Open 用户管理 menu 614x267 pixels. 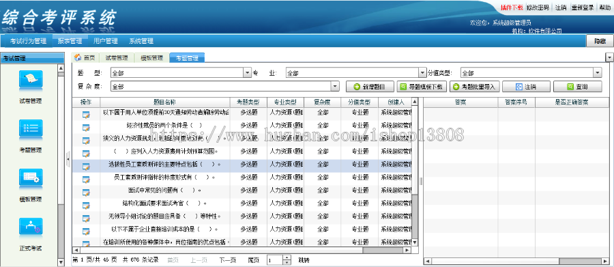coord(106,41)
